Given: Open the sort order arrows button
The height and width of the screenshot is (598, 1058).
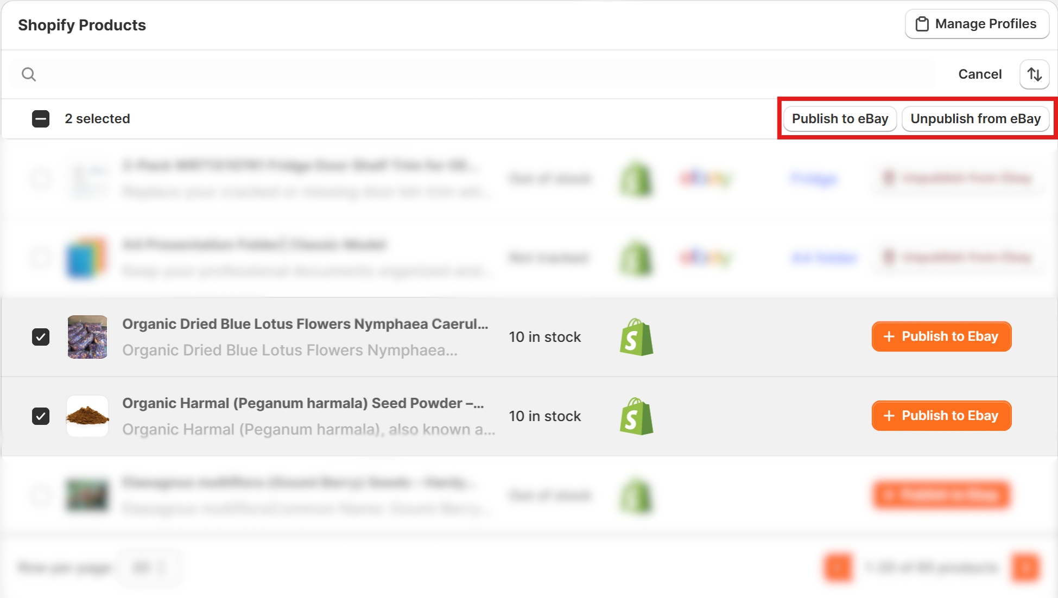Looking at the screenshot, I should point(1034,74).
